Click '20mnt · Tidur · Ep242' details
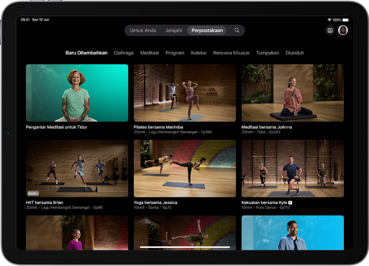This screenshot has height=266, width=369. point(261,132)
